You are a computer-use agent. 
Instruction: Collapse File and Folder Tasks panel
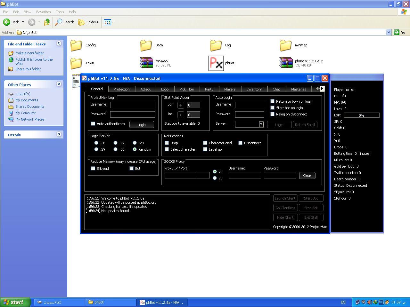click(x=59, y=43)
